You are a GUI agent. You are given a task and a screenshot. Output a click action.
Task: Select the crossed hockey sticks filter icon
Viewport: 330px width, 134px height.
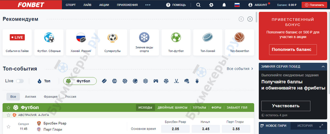point(176,81)
